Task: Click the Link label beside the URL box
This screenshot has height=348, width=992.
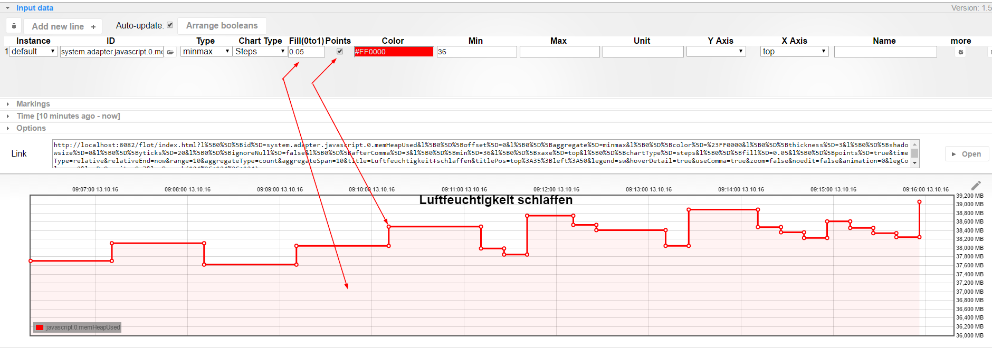Action: [x=19, y=153]
